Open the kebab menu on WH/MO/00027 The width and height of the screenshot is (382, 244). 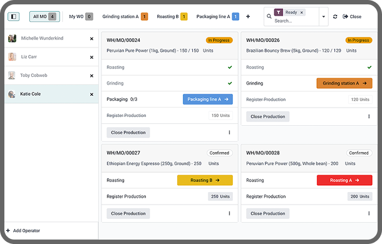coord(229,213)
